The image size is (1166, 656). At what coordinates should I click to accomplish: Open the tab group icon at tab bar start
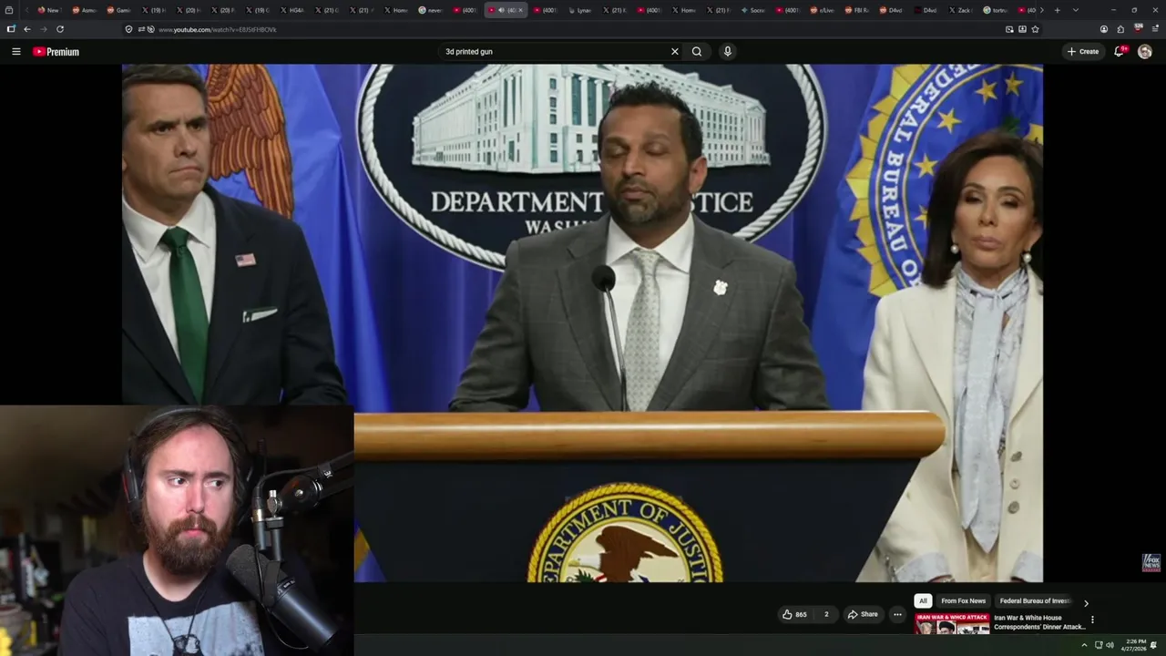(x=9, y=10)
